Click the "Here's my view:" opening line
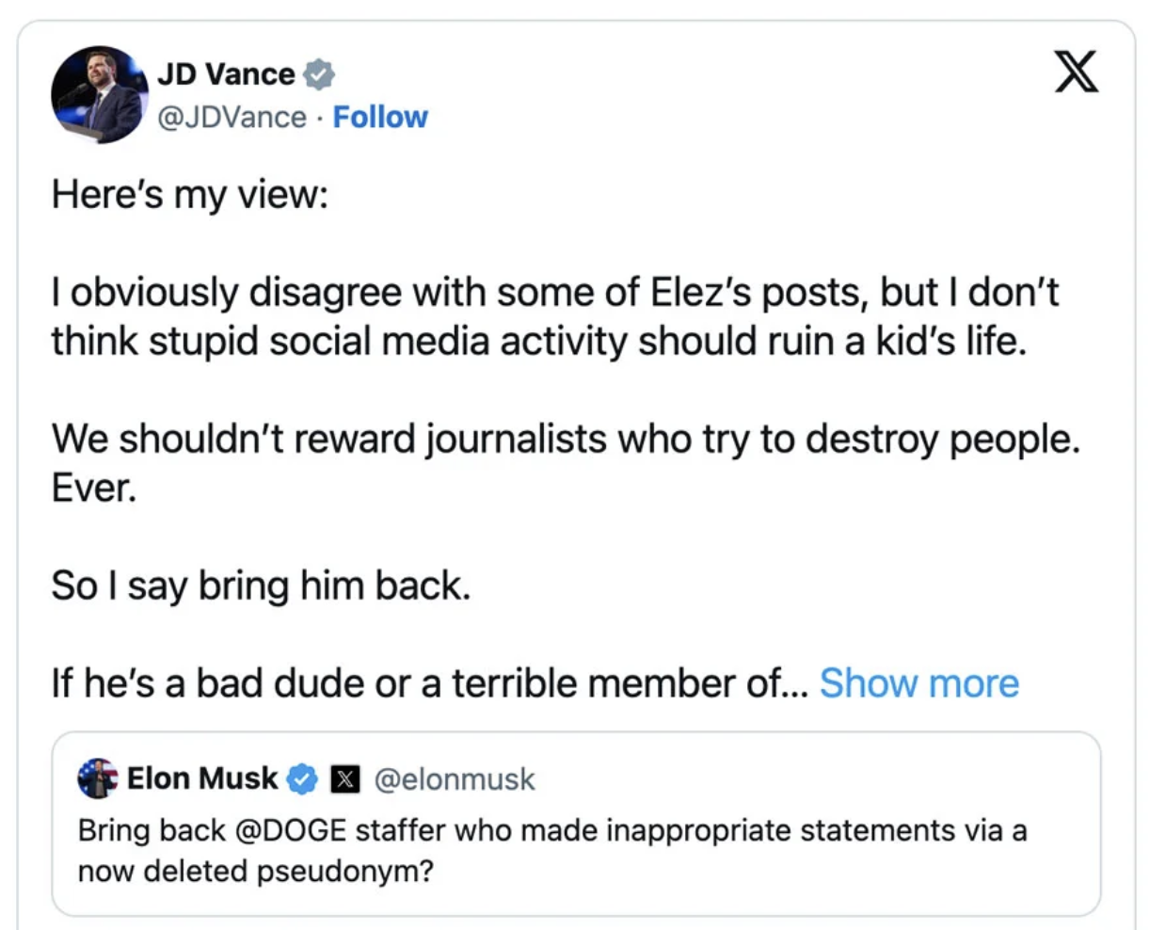 [190, 195]
